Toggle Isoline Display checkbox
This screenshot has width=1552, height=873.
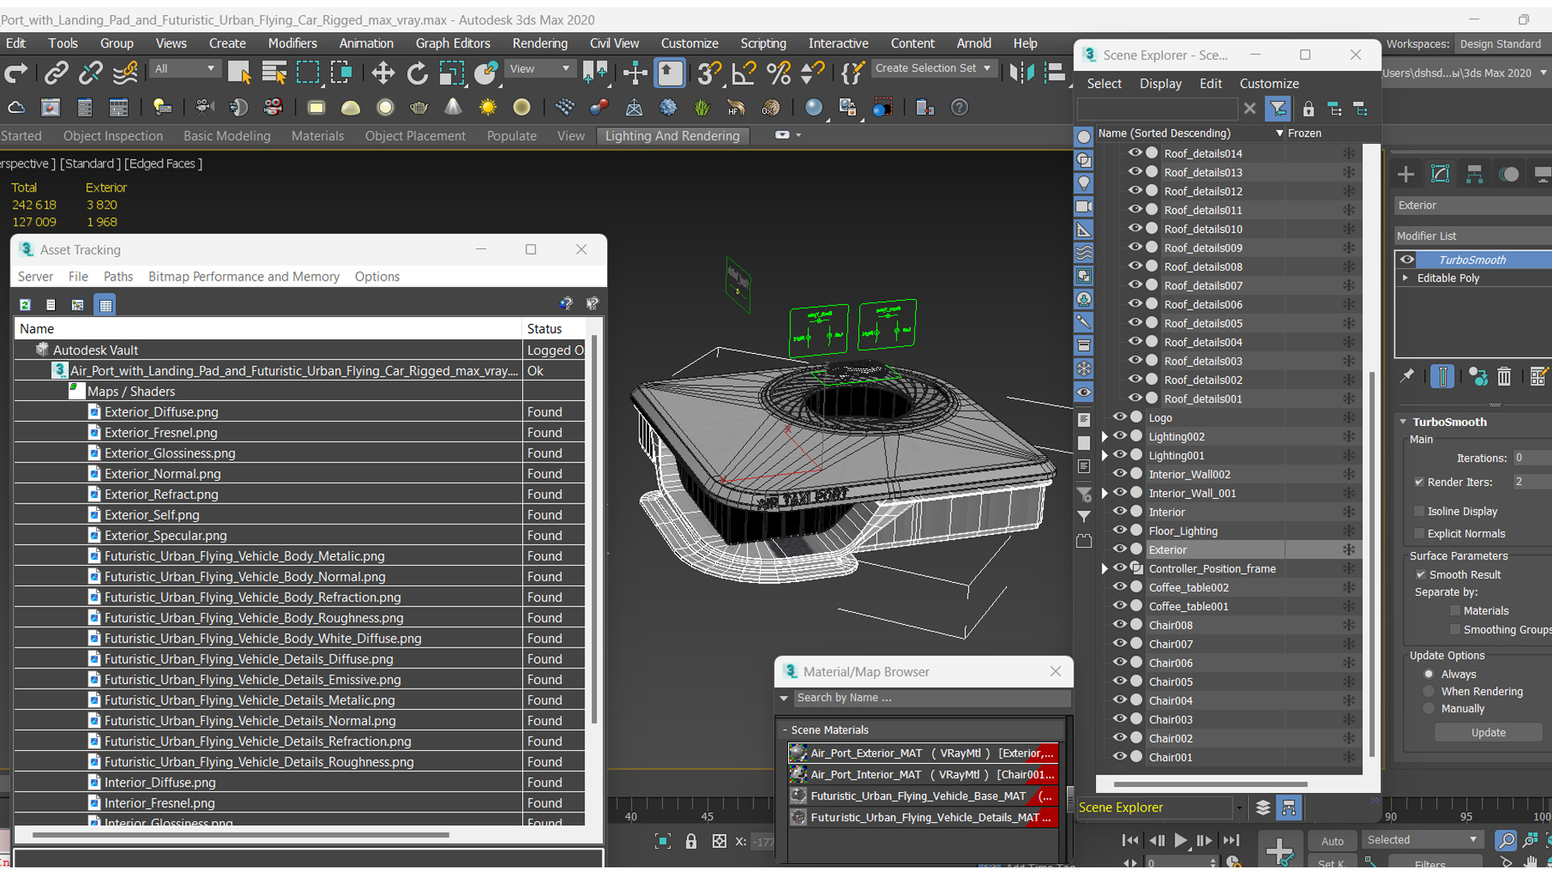(1419, 512)
